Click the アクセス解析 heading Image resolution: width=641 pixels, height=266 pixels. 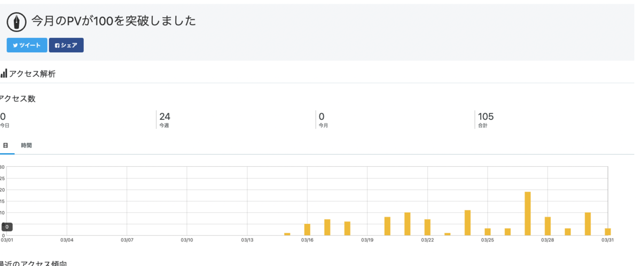[32, 74]
